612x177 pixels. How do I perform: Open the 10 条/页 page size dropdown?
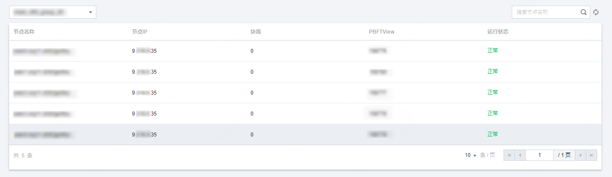tap(470, 155)
